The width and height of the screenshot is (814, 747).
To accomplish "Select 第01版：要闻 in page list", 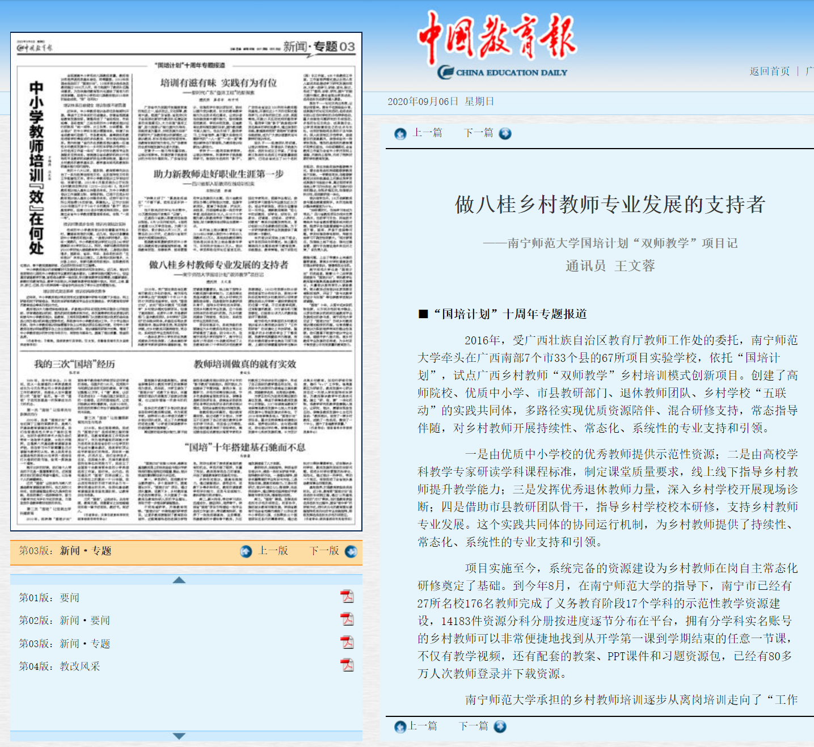I will (49, 598).
